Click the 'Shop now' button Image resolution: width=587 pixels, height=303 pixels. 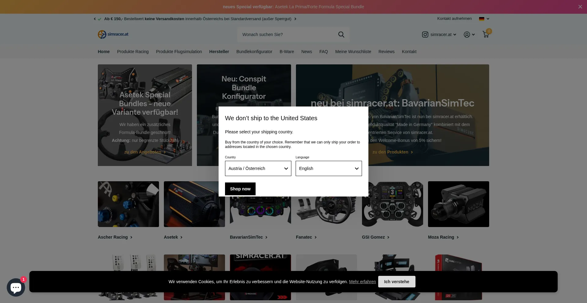pos(240,189)
